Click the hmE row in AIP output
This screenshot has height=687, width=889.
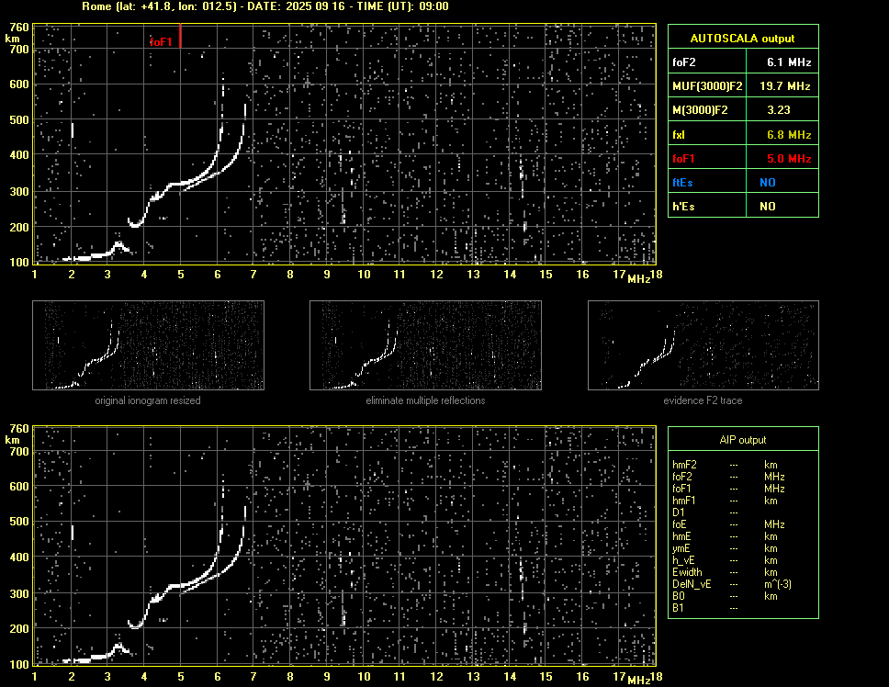pyautogui.click(x=725, y=536)
